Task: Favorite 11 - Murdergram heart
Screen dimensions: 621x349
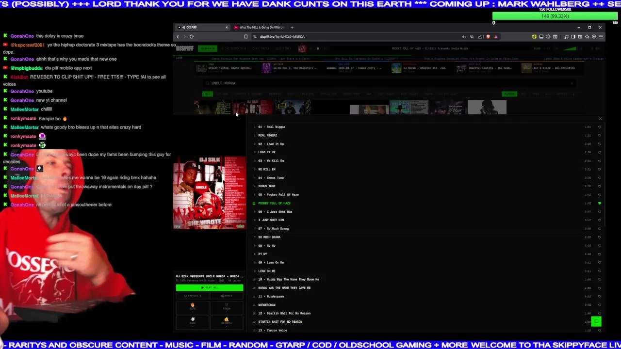Action: point(600,297)
